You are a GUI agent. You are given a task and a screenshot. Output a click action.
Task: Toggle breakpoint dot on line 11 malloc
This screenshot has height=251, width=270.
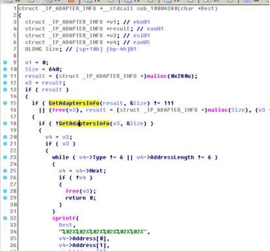pyautogui.click(x=5, y=76)
